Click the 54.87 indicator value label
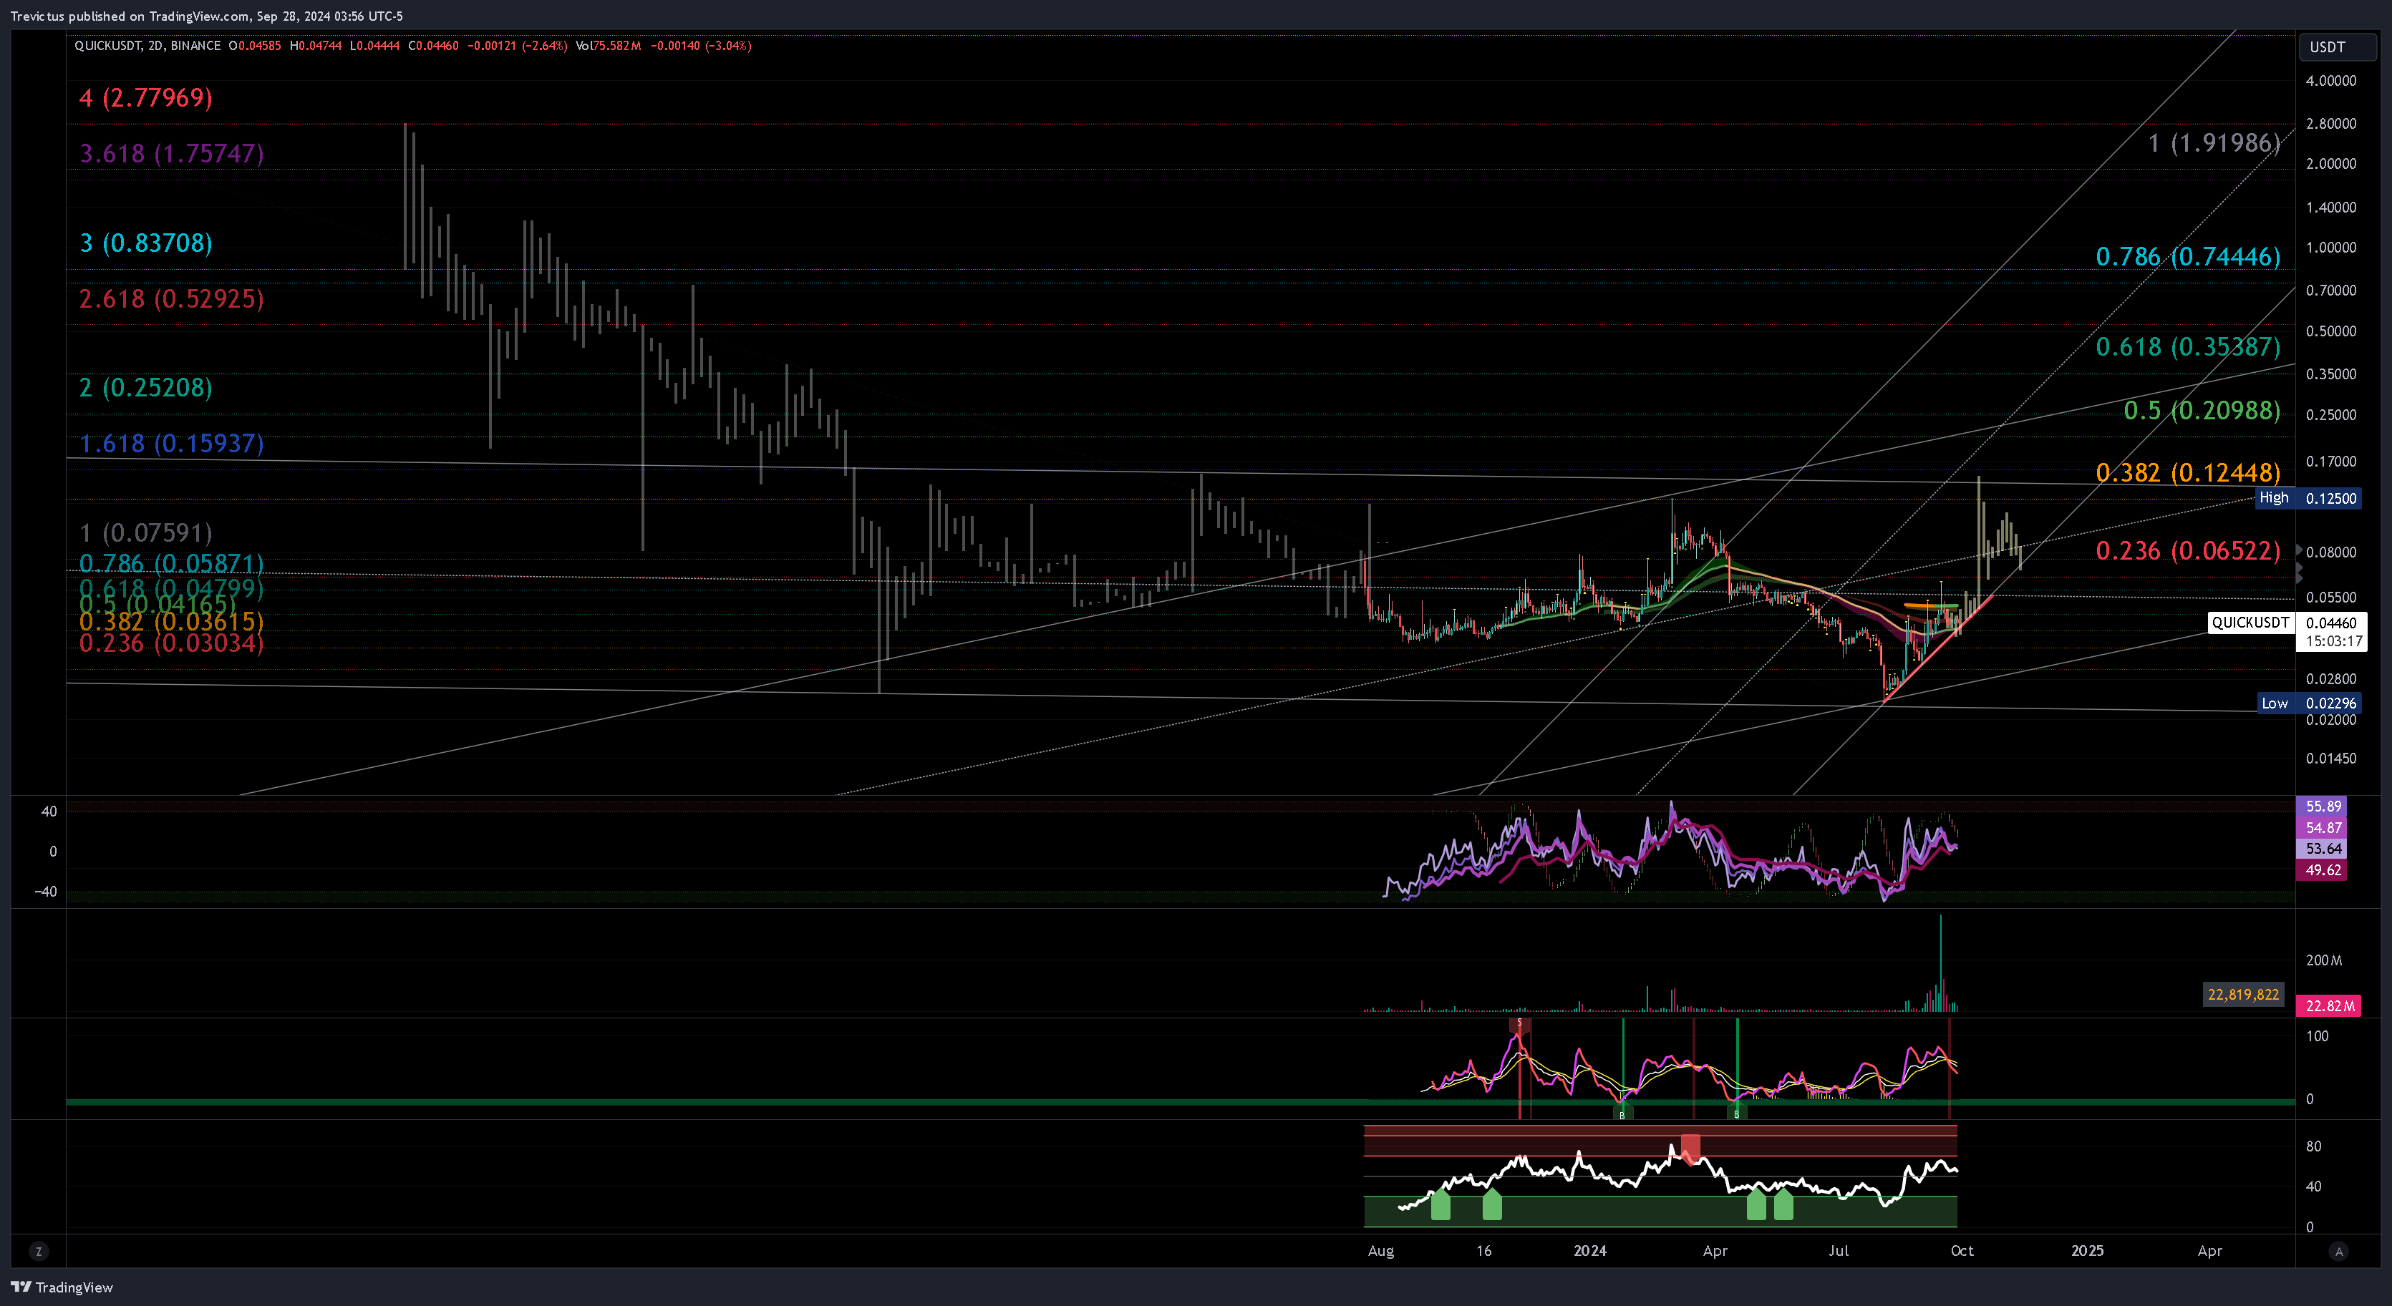The image size is (2392, 1306). pos(2323,828)
